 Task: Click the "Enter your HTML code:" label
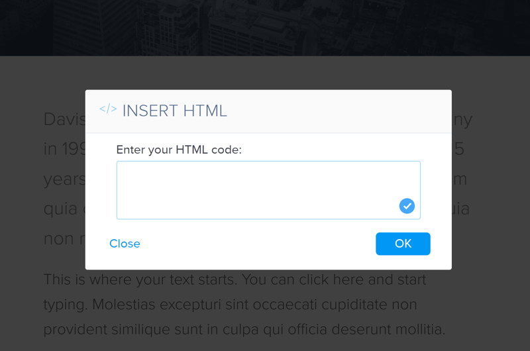[x=179, y=150]
